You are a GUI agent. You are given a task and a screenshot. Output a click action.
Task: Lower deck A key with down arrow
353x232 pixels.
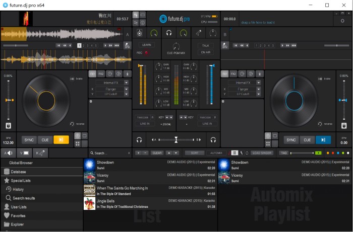[x=171, y=117]
